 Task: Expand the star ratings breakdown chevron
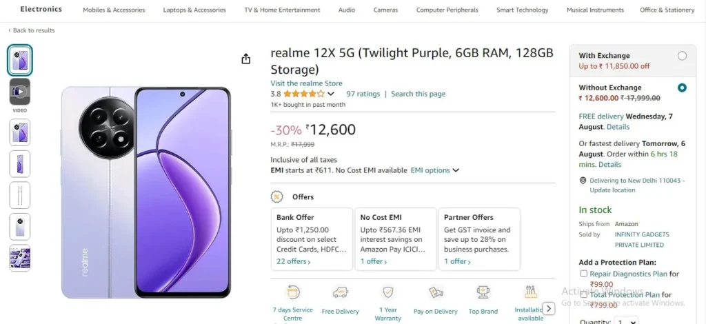point(331,94)
